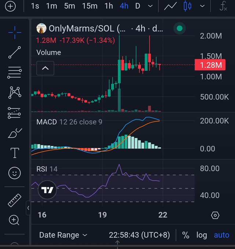The image size is (235, 249).
Task: Choose the 1h timeframe
Action: (109, 6)
